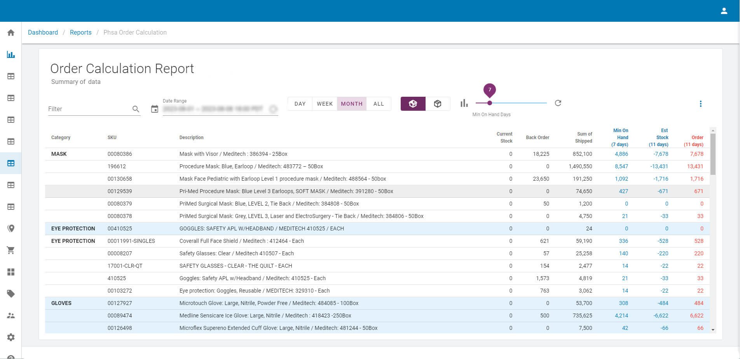Enable the bar chart display toggle

pos(464,103)
